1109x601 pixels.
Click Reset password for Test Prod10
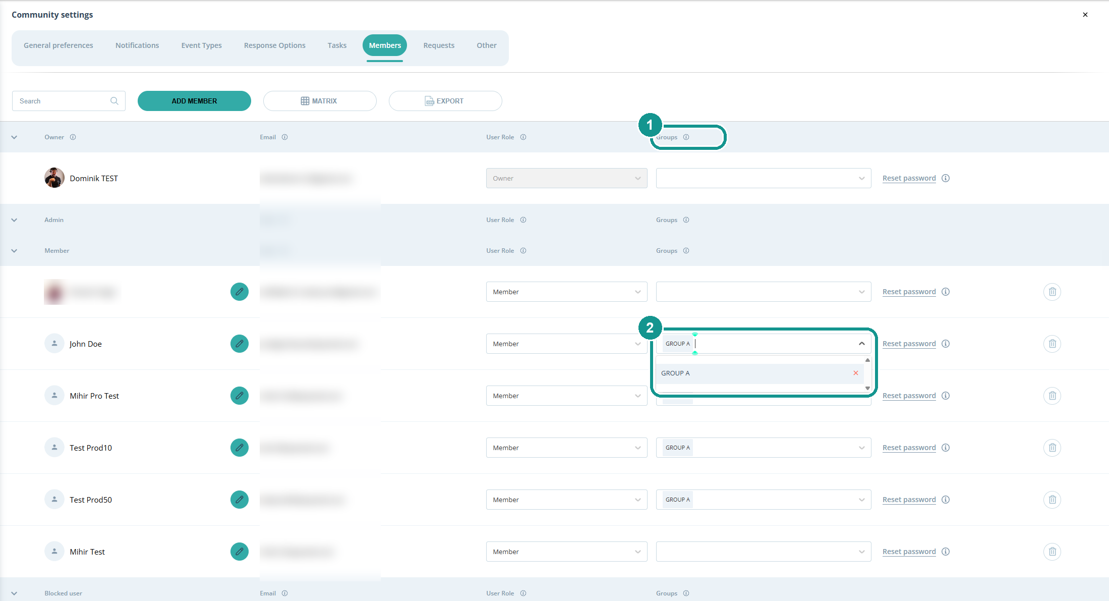[909, 448]
